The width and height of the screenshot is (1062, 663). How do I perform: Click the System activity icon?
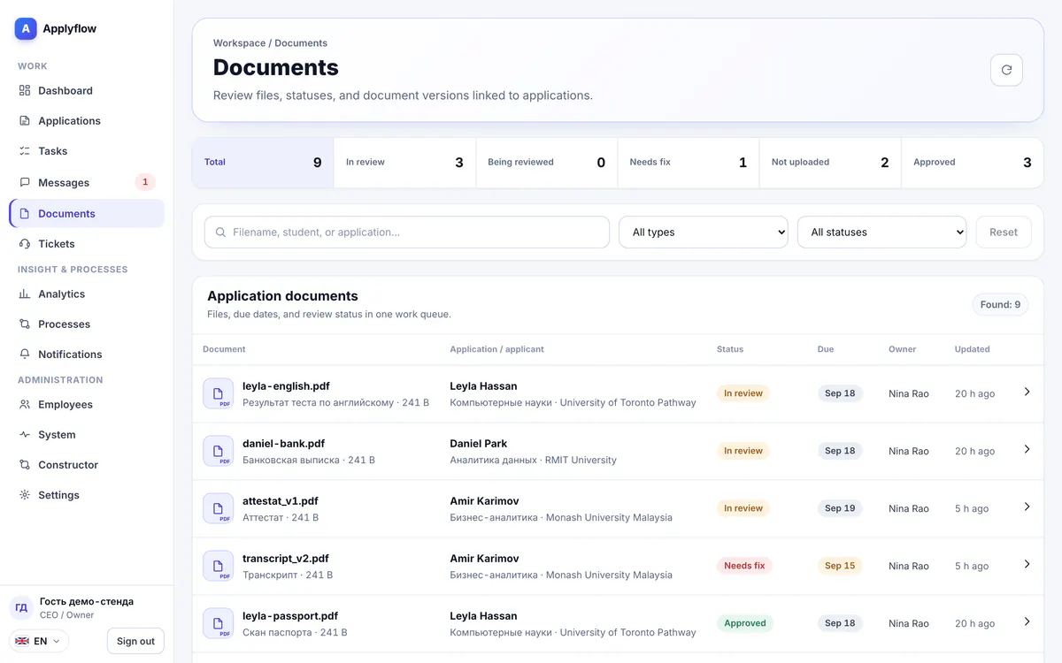coord(25,434)
